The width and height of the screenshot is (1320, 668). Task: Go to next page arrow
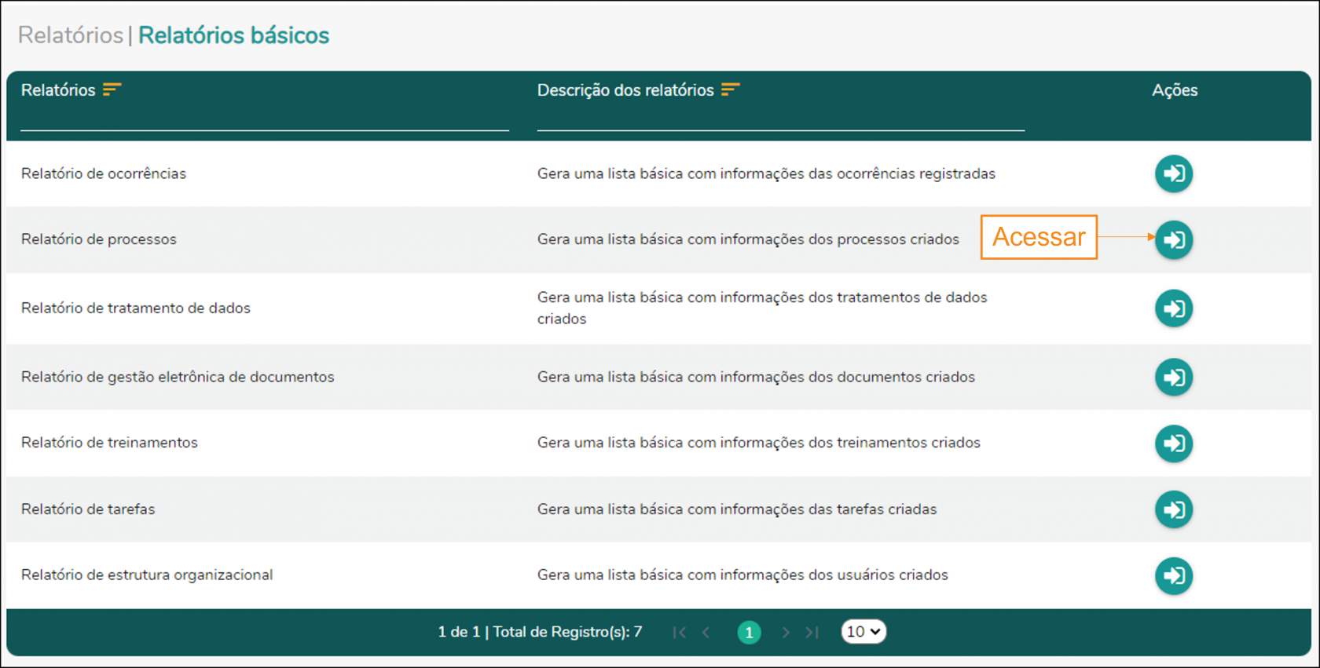coord(785,632)
